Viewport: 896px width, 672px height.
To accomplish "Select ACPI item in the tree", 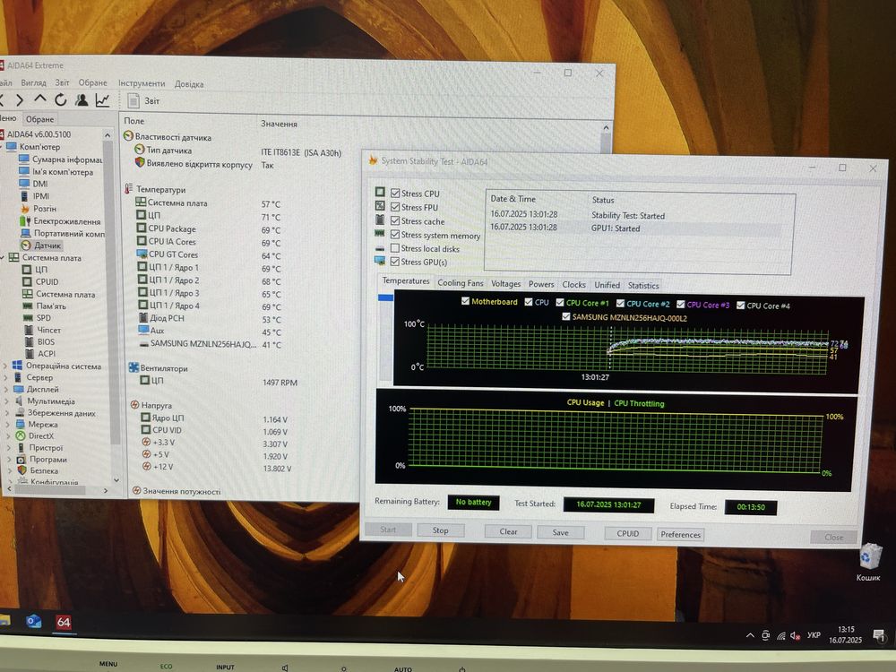I will [47, 354].
